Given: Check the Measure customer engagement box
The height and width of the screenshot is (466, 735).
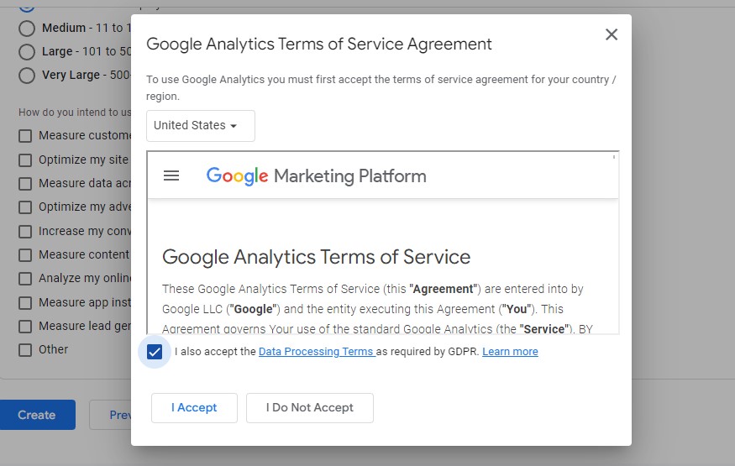Looking at the screenshot, I should [25, 136].
